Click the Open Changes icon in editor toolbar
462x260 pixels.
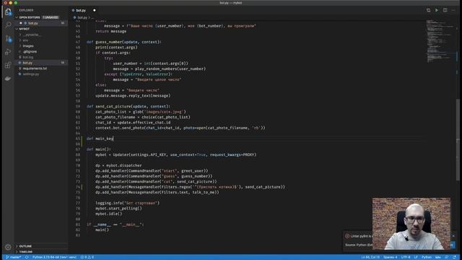(x=428, y=10)
